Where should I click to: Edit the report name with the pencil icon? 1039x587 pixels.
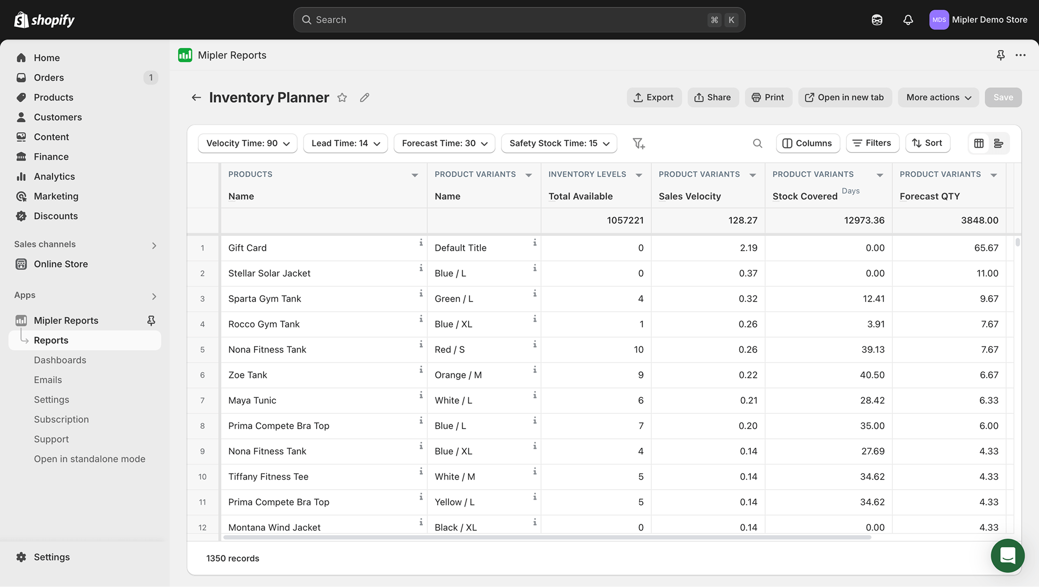364,97
